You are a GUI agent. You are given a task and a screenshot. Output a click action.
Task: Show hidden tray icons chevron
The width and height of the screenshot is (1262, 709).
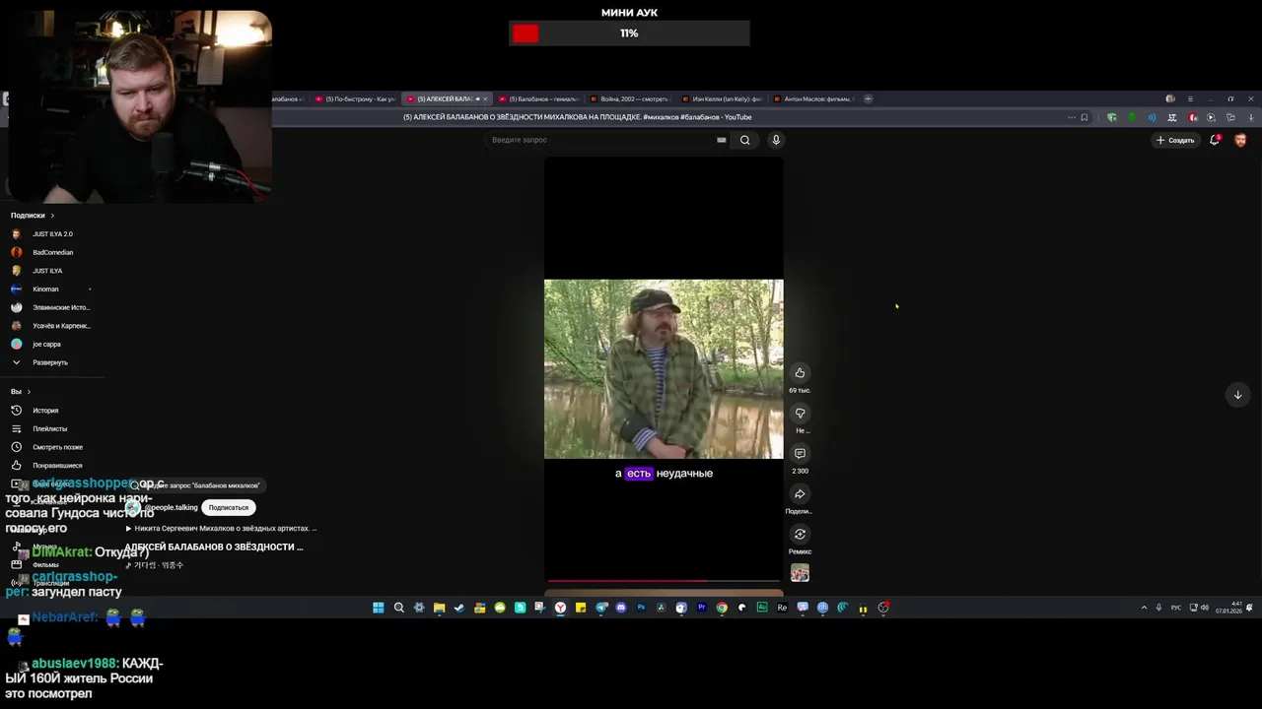coord(1144,608)
